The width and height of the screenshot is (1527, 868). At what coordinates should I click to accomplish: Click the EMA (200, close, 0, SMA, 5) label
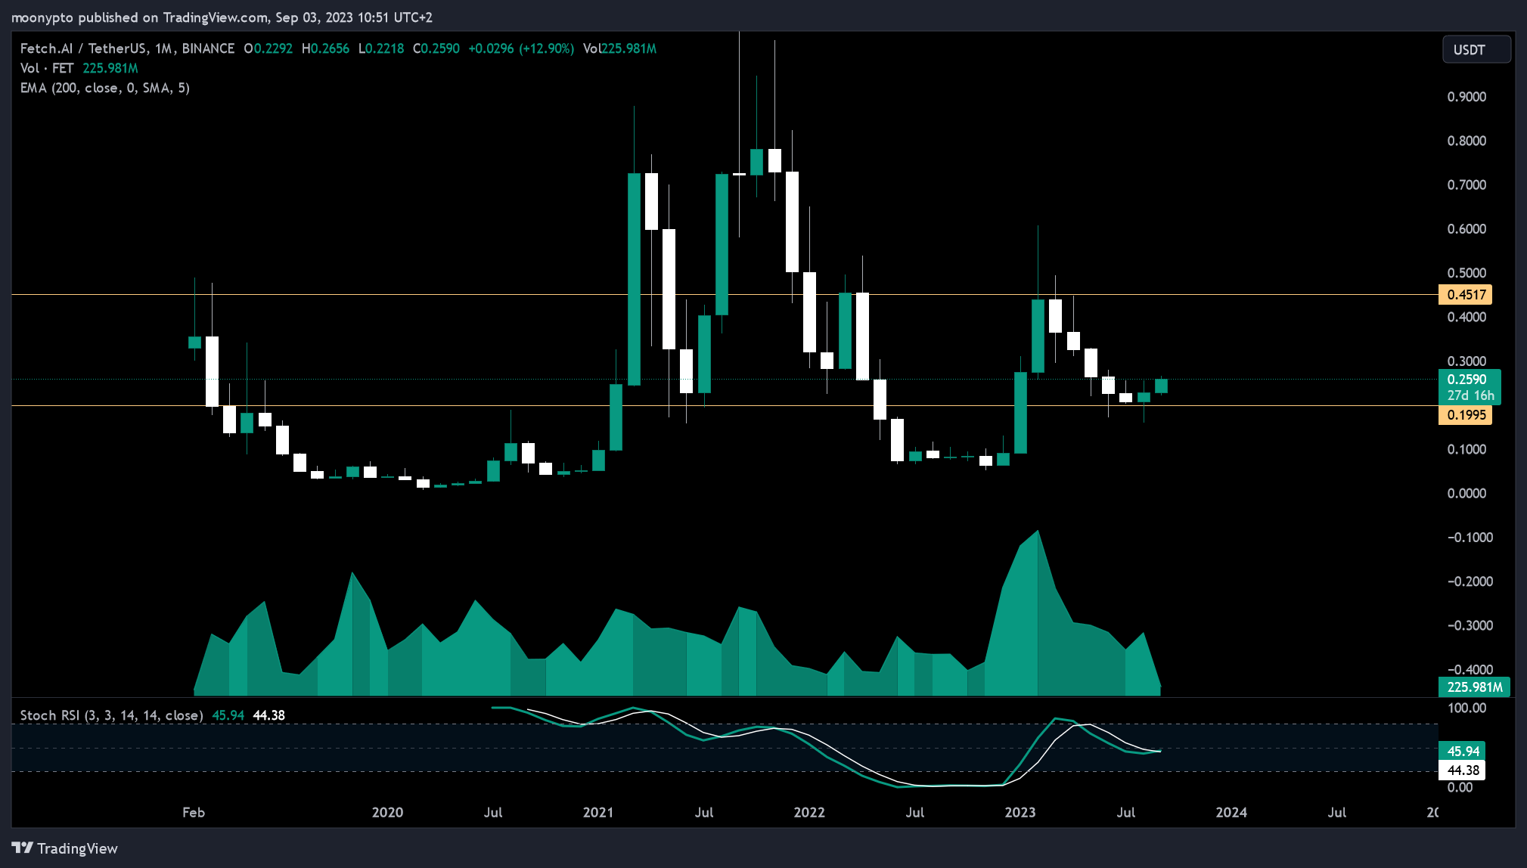click(105, 88)
